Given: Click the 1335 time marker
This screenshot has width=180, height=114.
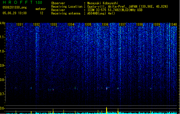Looking at the screenshot, I should tap(88, 25).
